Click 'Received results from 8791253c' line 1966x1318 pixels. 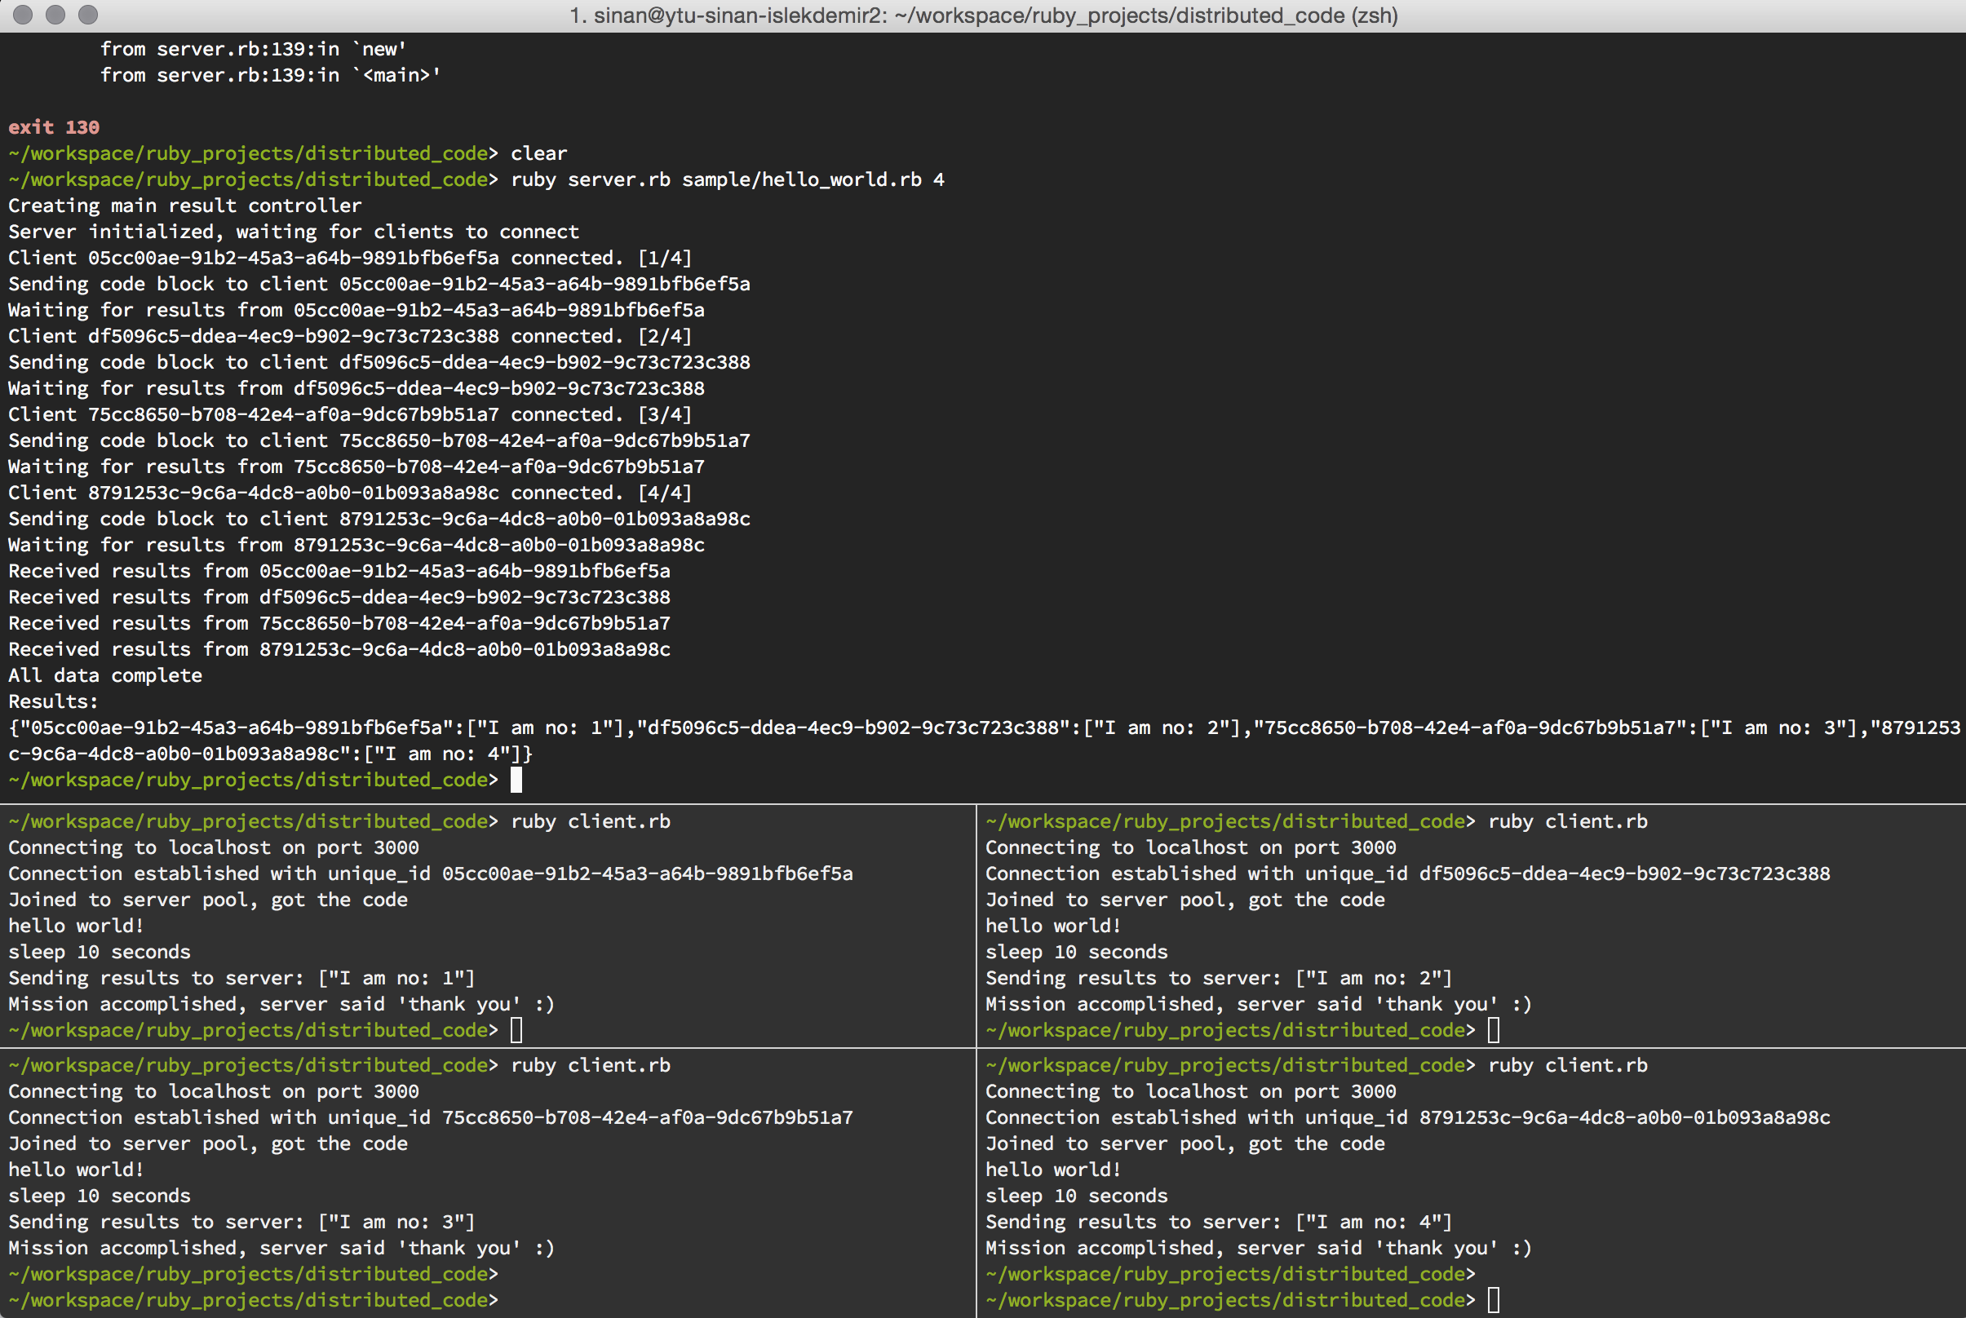point(339,649)
